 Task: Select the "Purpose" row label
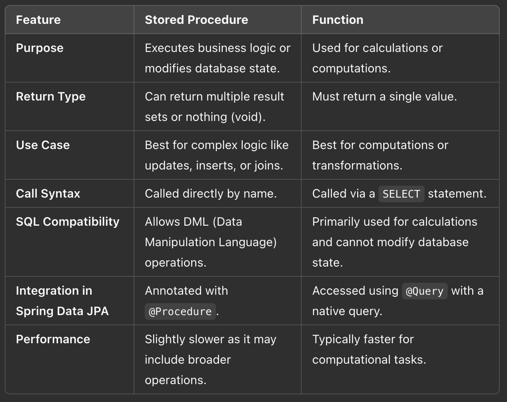click(40, 48)
